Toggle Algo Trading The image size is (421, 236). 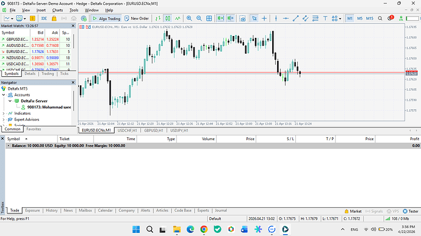[x=106, y=18]
